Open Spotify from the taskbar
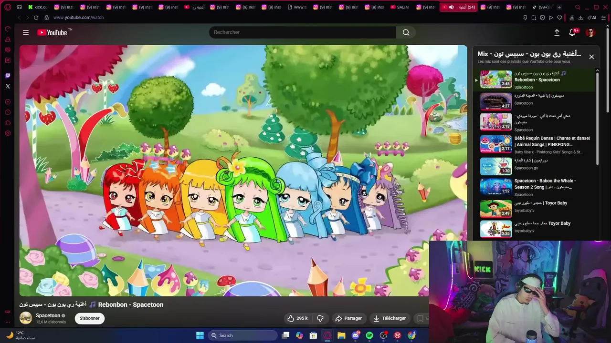 click(369, 335)
